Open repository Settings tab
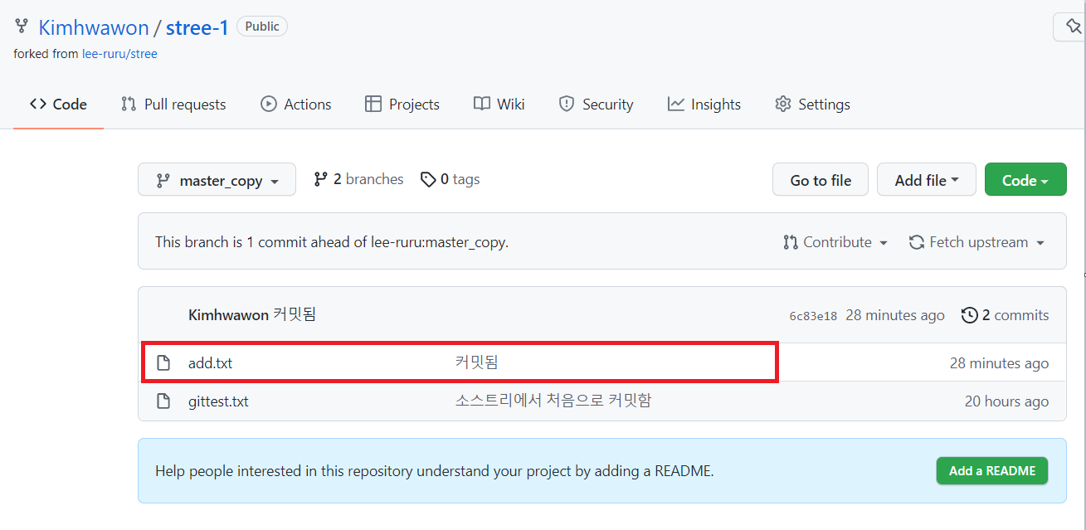Screen dimensions: 1086x530 (x=812, y=105)
